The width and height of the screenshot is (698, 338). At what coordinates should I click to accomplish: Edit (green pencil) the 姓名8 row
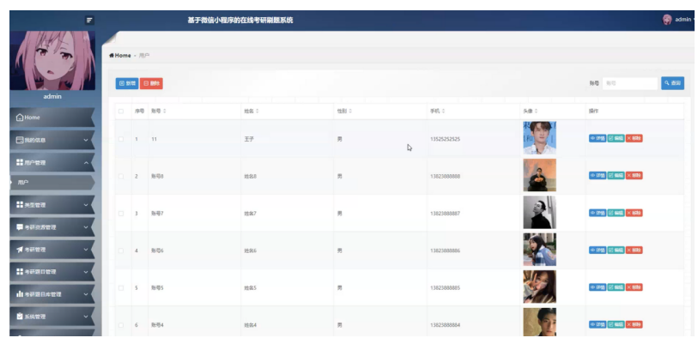(x=616, y=176)
